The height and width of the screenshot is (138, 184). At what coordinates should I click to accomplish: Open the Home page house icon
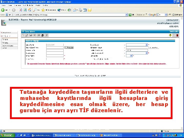click(30, 10)
